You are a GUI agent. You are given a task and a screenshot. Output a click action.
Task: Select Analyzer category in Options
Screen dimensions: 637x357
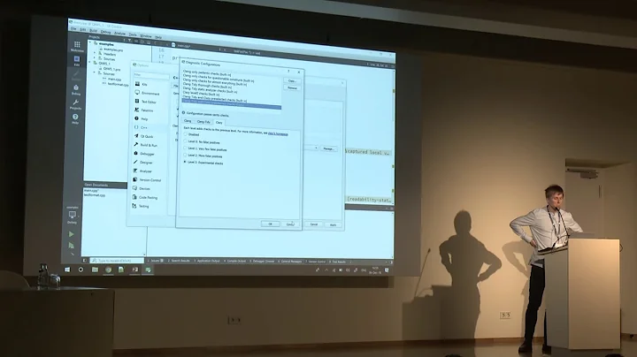point(142,171)
